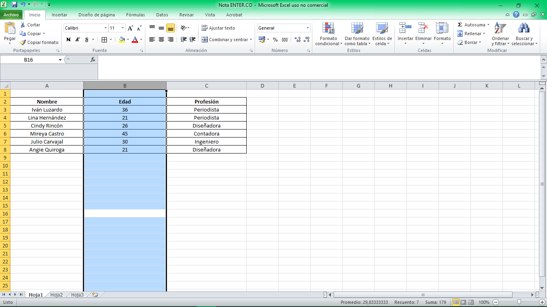The width and height of the screenshot is (547, 307).
Task: Increase decimal places
Action: point(298,40)
